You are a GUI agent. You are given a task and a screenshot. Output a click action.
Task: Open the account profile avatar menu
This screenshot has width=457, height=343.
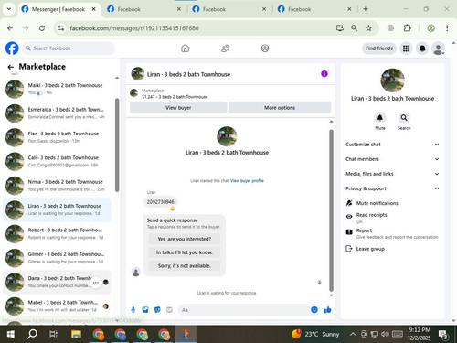click(x=439, y=48)
